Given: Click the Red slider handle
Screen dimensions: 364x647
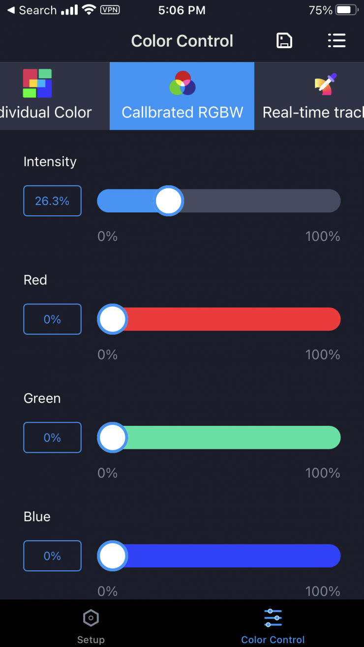Looking at the screenshot, I should [113, 320].
